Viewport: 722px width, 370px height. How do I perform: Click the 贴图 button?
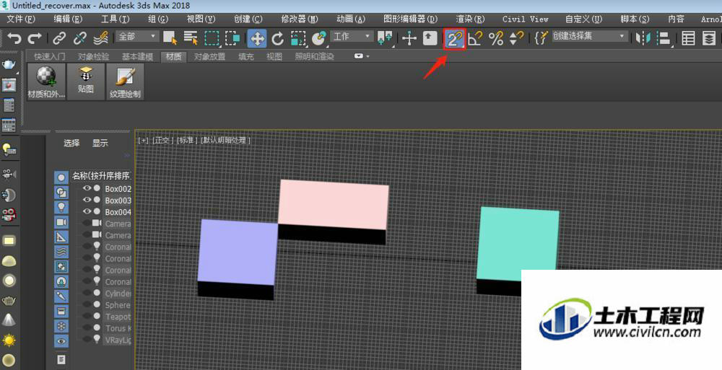86,82
